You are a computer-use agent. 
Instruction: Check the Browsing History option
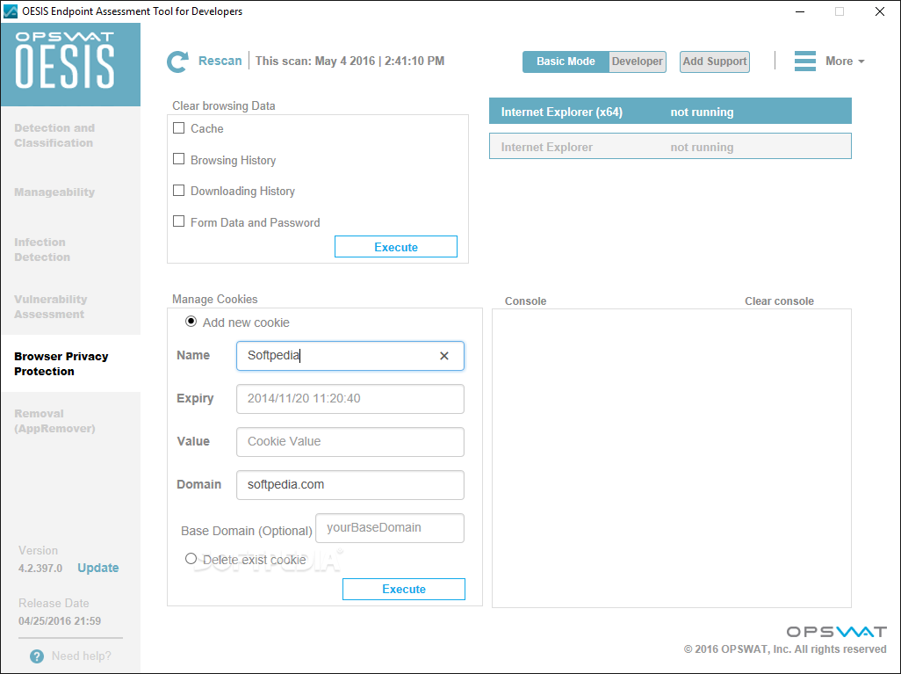click(x=178, y=159)
